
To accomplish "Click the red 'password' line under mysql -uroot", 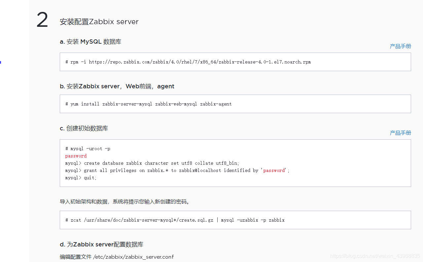I will pos(76,156).
